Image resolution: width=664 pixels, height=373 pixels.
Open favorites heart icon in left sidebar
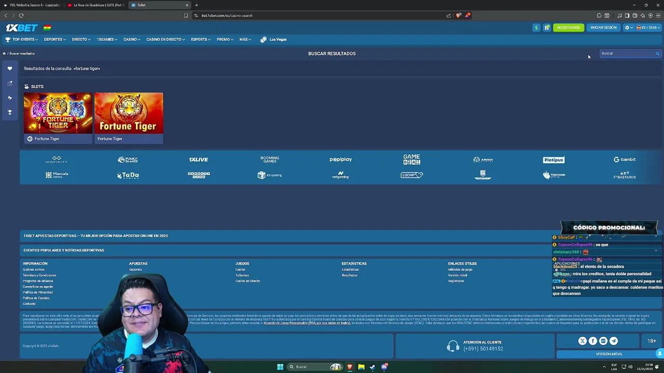click(9, 68)
